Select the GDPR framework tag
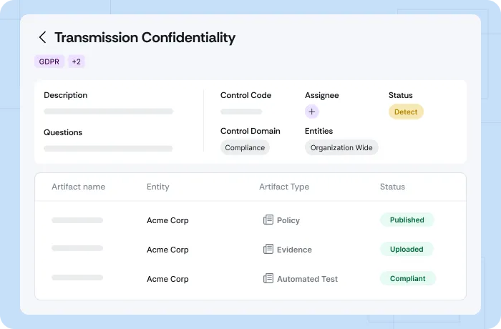The height and width of the screenshot is (329, 501). point(49,62)
